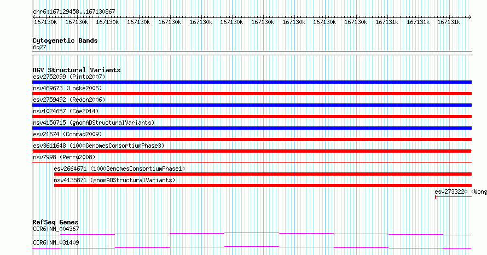Open CCR6|NM_004367 gene label
487x255 pixels.
pos(56,229)
